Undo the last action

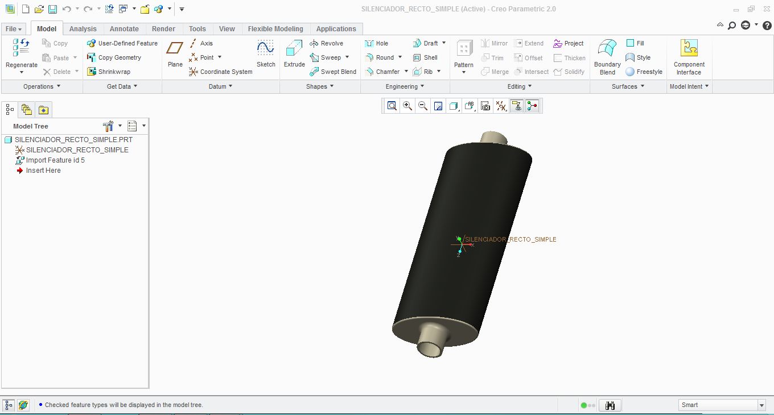point(67,9)
